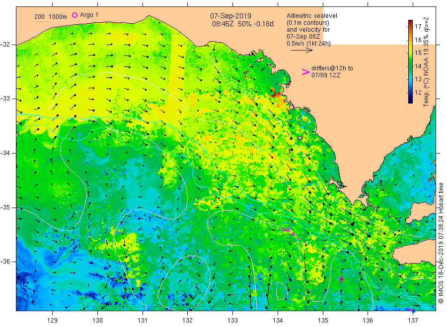The image size is (447, 327).
Task: Click the 0.5m/s velocity scale arrow
Action: point(302,51)
